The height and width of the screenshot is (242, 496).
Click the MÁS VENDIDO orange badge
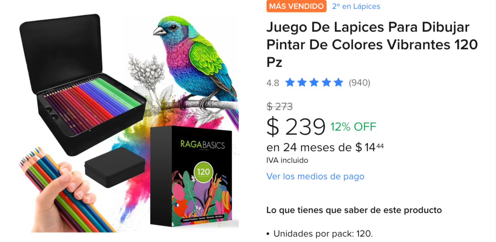click(x=296, y=6)
